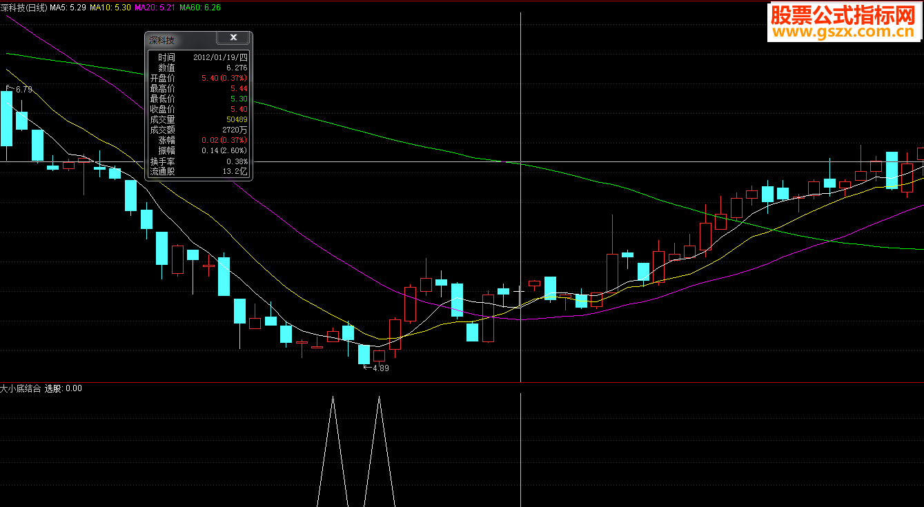924x507 pixels.
Task: Click the 最低价 value 5.30
Action: (x=239, y=99)
